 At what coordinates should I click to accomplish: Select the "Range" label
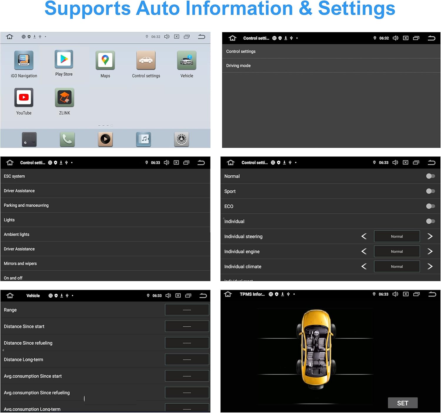click(10, 310)
